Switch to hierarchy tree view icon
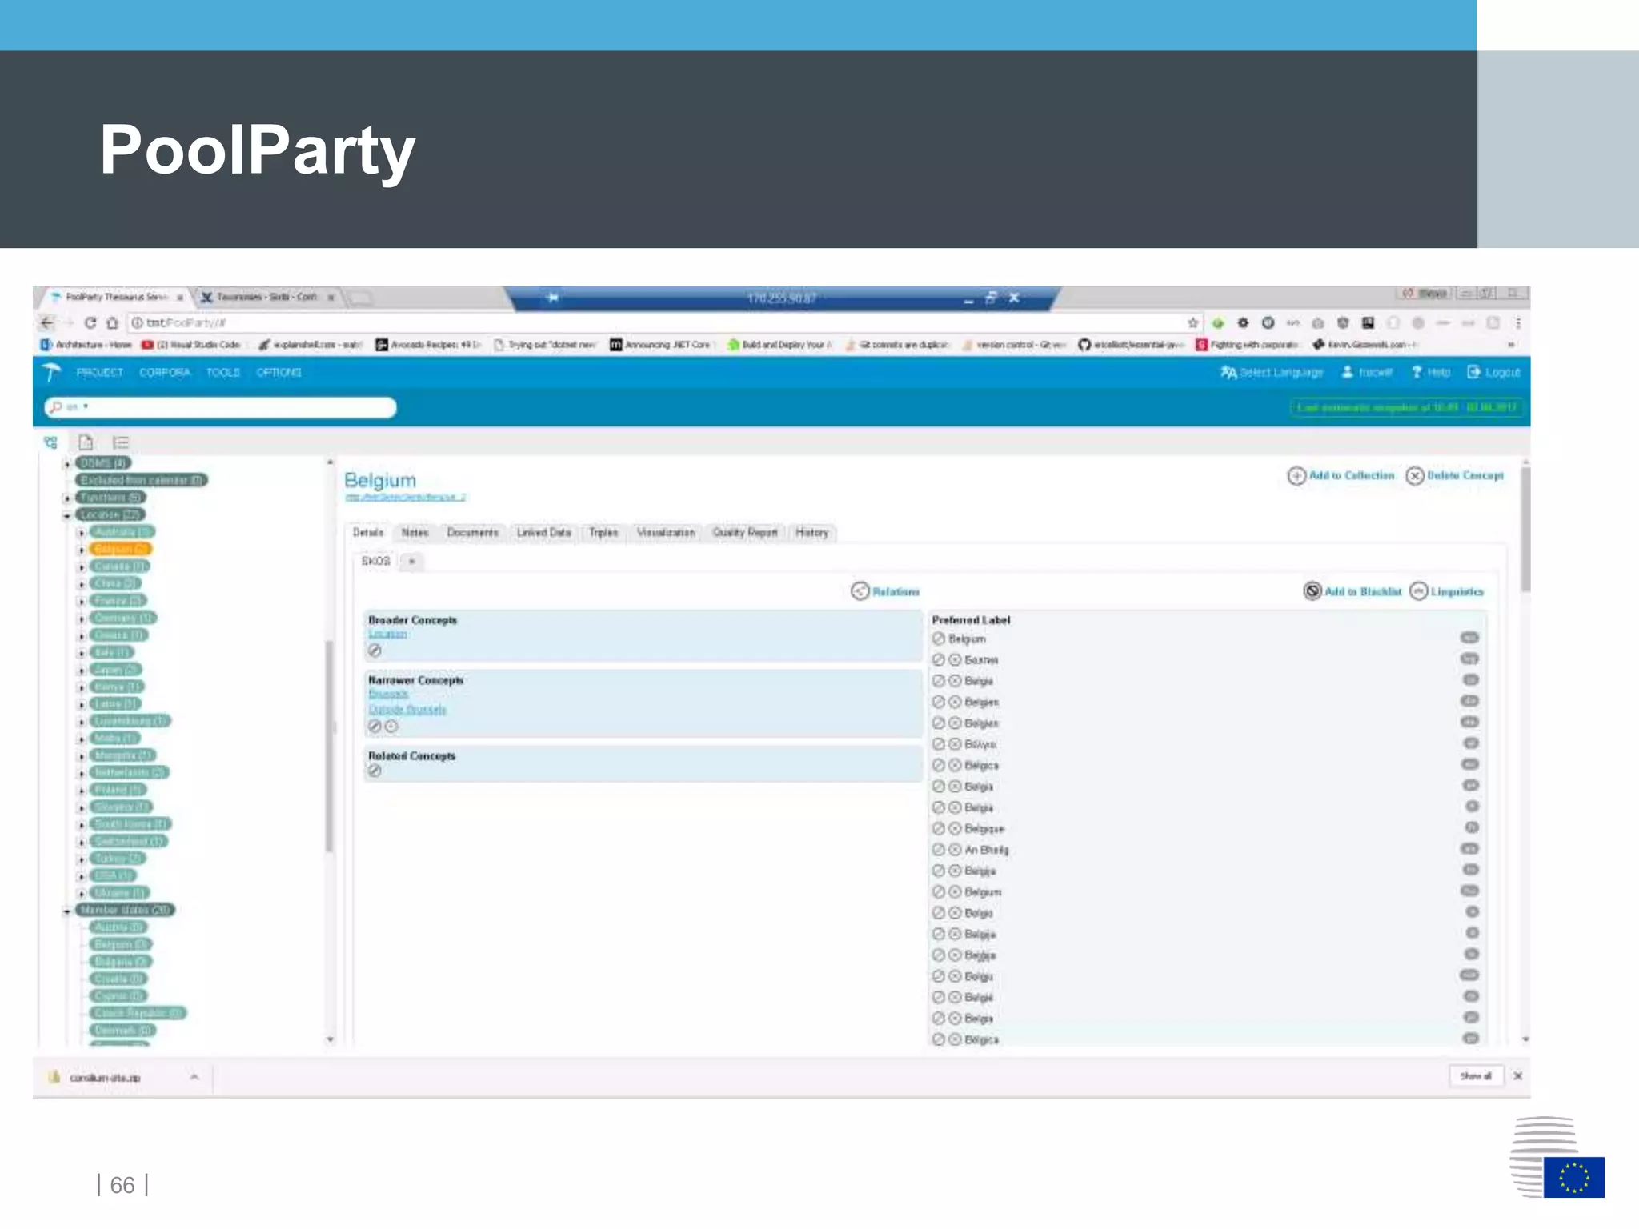Image resolution: width=1639 pixels, height=1229 pixels. [51, 442]
